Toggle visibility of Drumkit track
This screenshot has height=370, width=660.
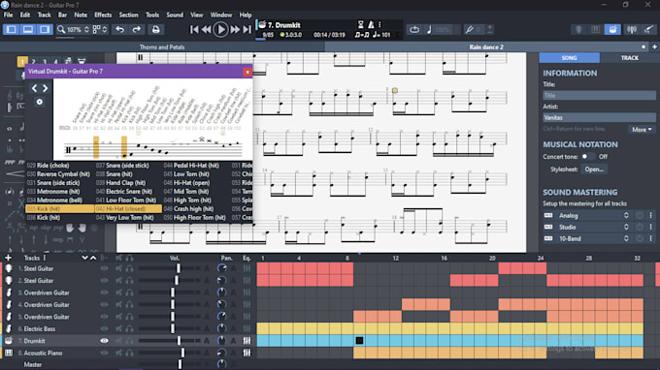tap(104, 341)
